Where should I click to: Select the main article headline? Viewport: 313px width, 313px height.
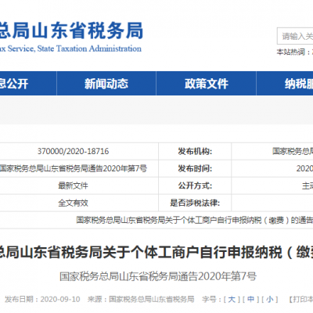pyautogui.click(x=156, y=253)
